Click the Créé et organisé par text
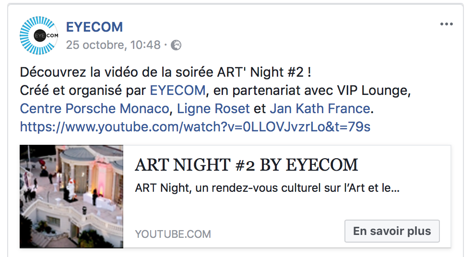 click(83, 91)
